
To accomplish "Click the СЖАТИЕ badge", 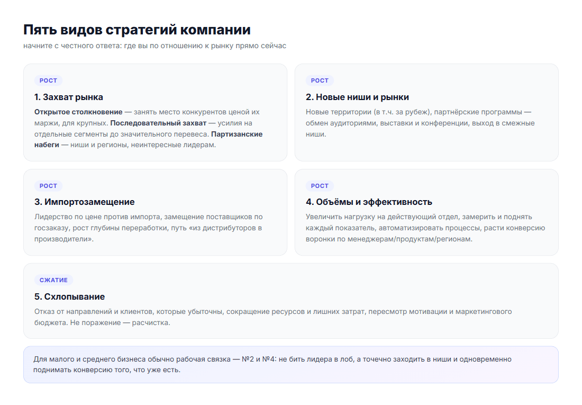I will pos(53,280).
